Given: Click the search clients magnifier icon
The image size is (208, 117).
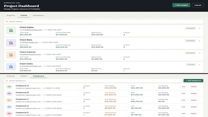Looking at the screenshot, I should point(7,21).
